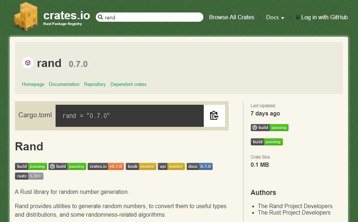The image size is (358, 222).
Task: Copy Cargo.toml snippet with clipboard icon
Action: pos(214,115)
